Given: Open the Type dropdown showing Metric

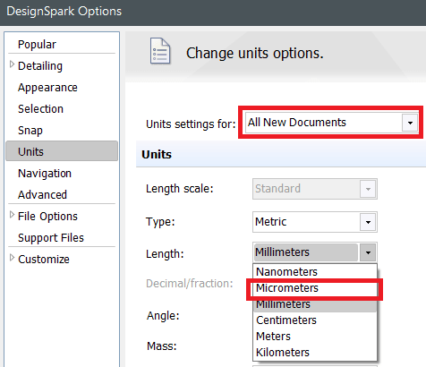Looking at the screenshot, I should (x=315, y=222).
